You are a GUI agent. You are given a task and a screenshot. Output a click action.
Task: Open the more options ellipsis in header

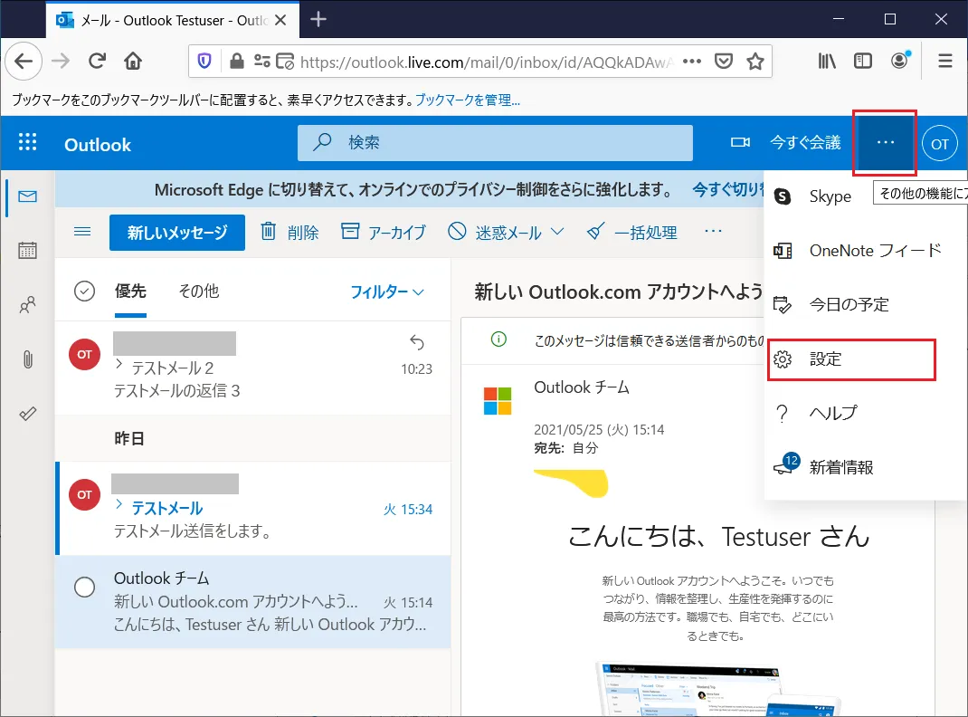886,143
